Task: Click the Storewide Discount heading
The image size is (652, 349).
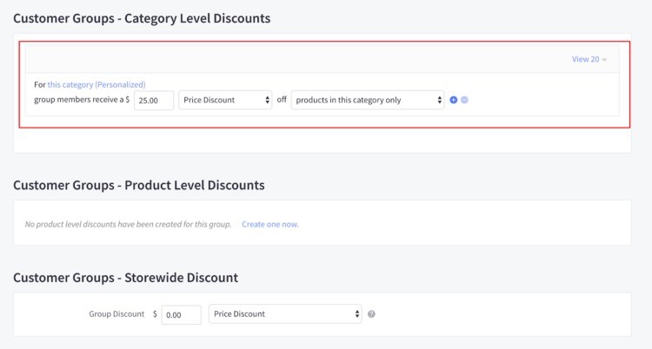Action: [x=125, y=278]
